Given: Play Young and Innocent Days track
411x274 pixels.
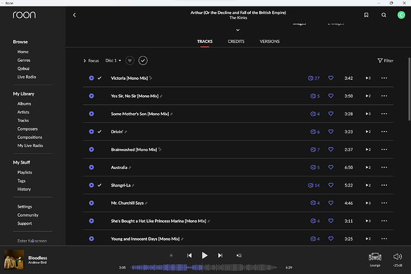Looking at the screenshot, I should point(91,239).
